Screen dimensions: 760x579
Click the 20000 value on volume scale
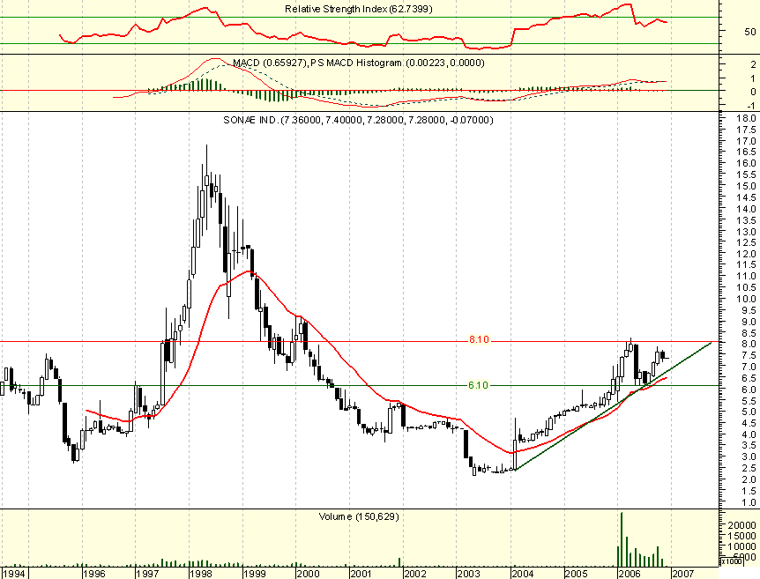click(741, 524)
